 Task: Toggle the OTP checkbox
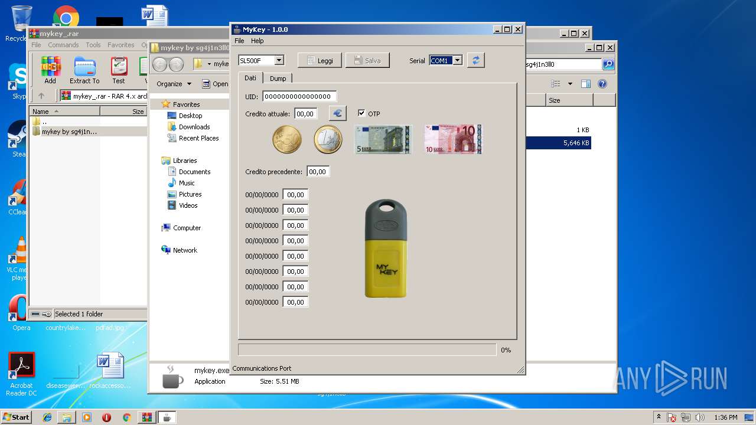(361, 113)
